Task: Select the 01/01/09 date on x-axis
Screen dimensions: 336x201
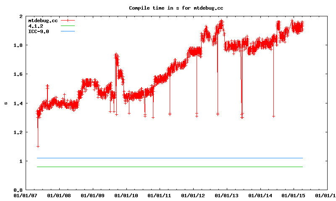Action: [x=92, y=195]
